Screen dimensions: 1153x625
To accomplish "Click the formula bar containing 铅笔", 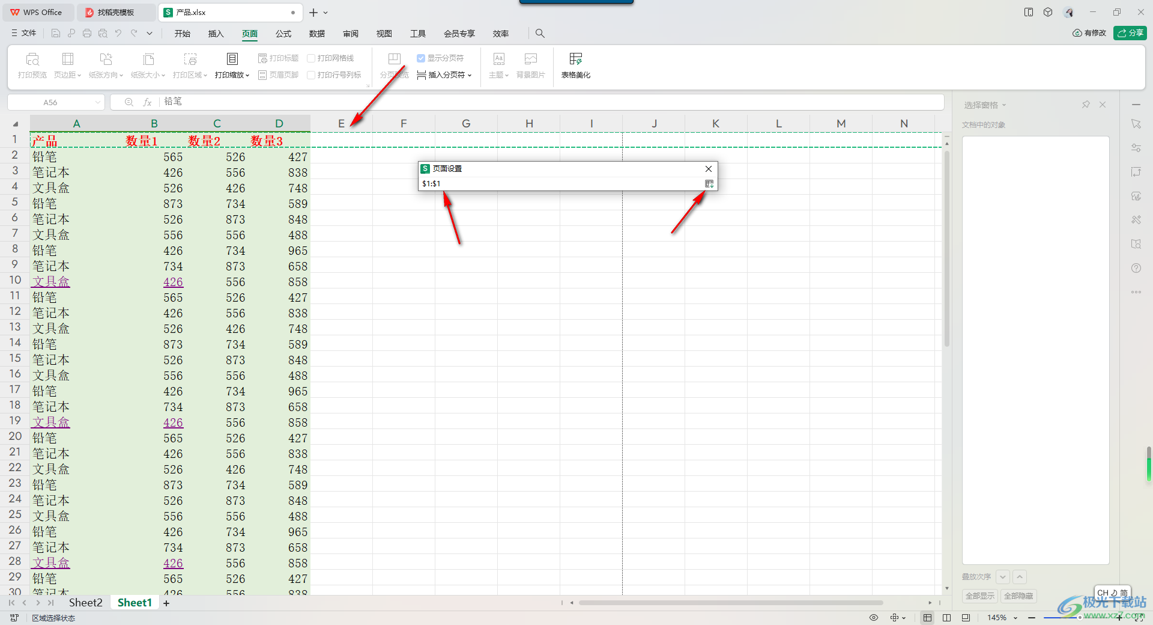I will click(552, 102).
